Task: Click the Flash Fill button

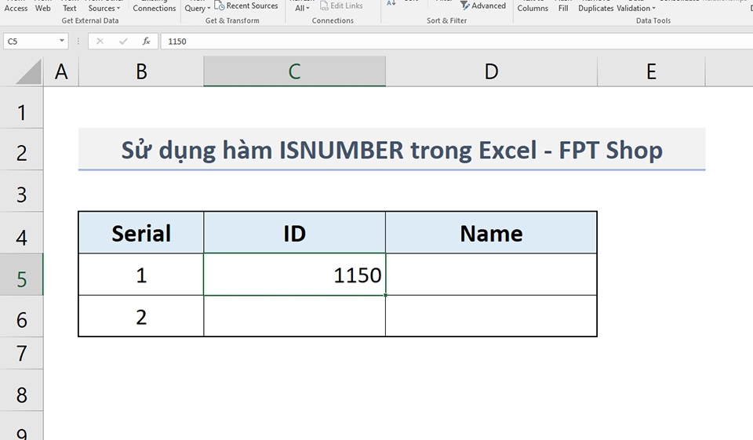Action: (x=563, y=8)
